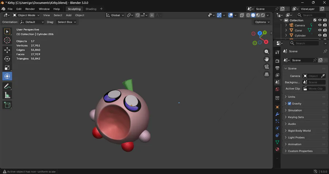Screen dimensions: 329x174
Task: Toggle proportional editing in header
Action: 152,15
